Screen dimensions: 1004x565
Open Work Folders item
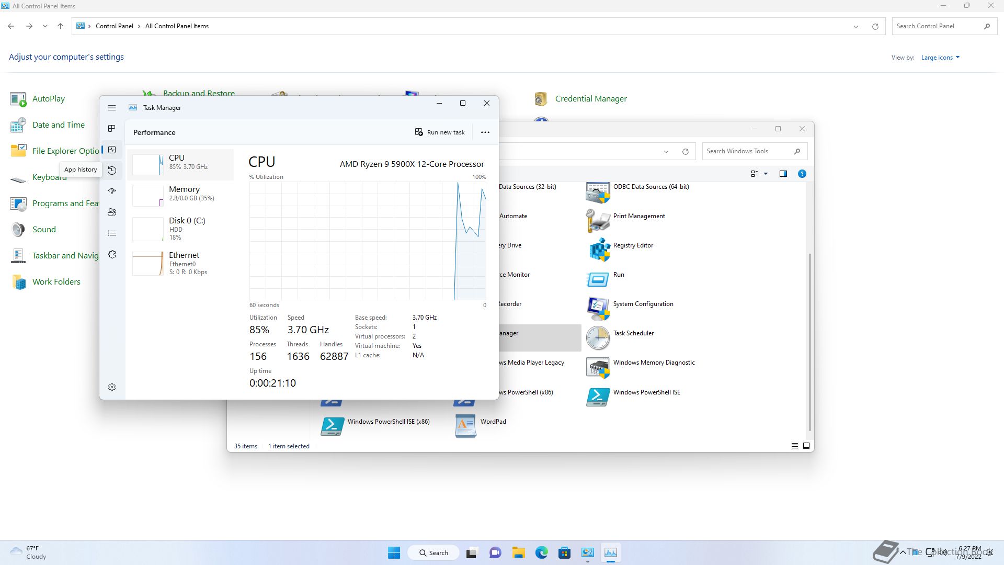45,282
